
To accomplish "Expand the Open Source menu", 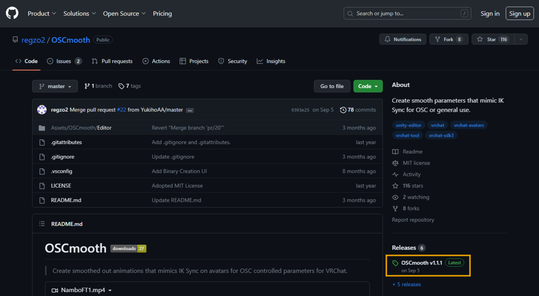I will tap(124, 13).
